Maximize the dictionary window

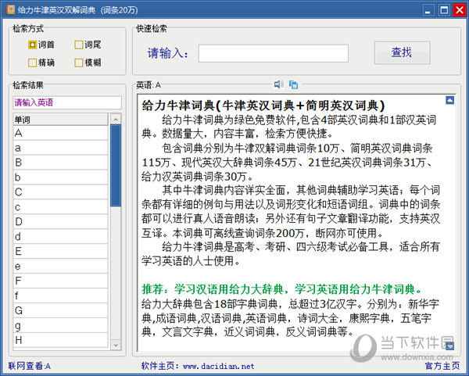(x=444, y=10)
